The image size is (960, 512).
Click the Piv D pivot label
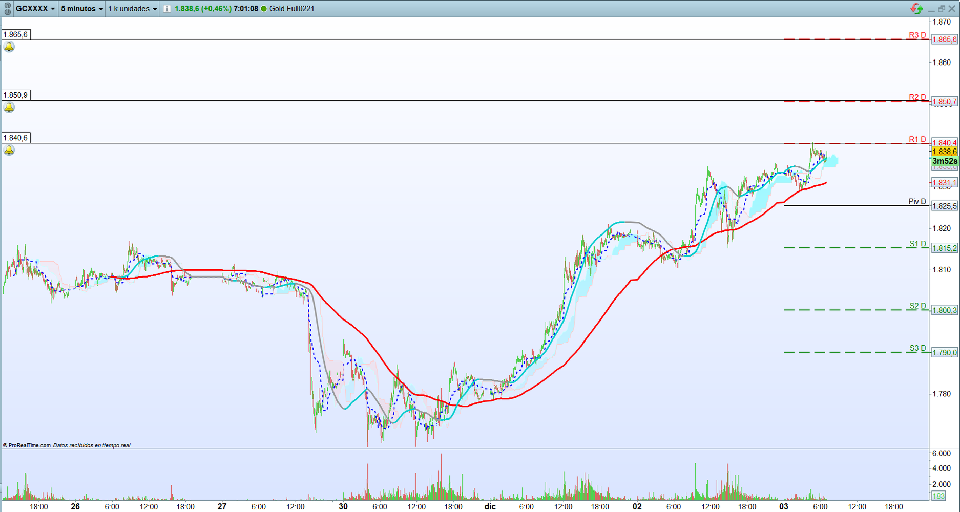(x=917, y=201)
